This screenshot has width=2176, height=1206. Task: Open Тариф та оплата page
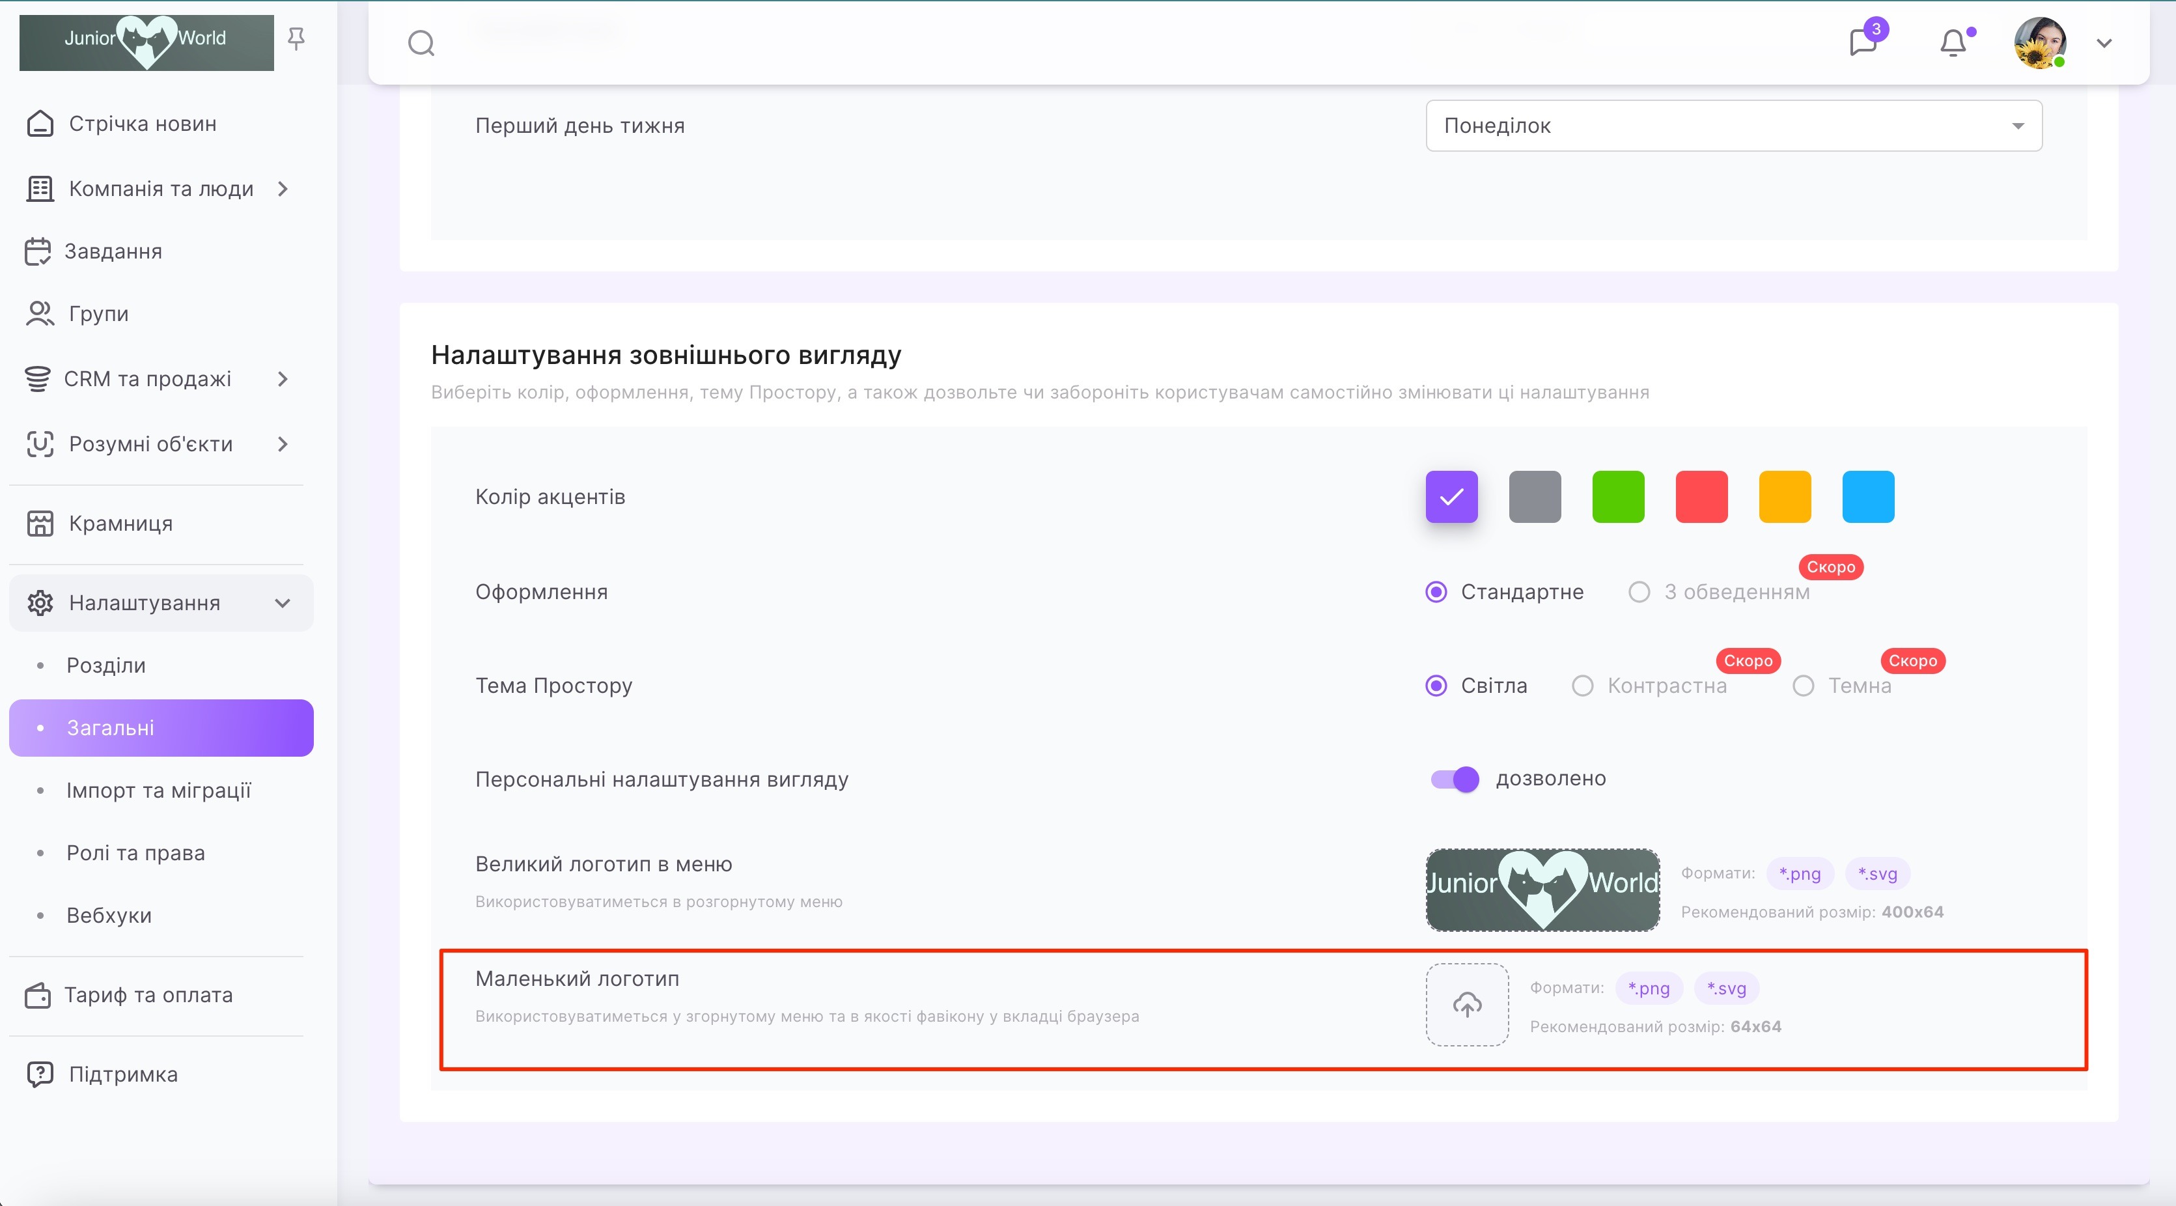point(148,995)
